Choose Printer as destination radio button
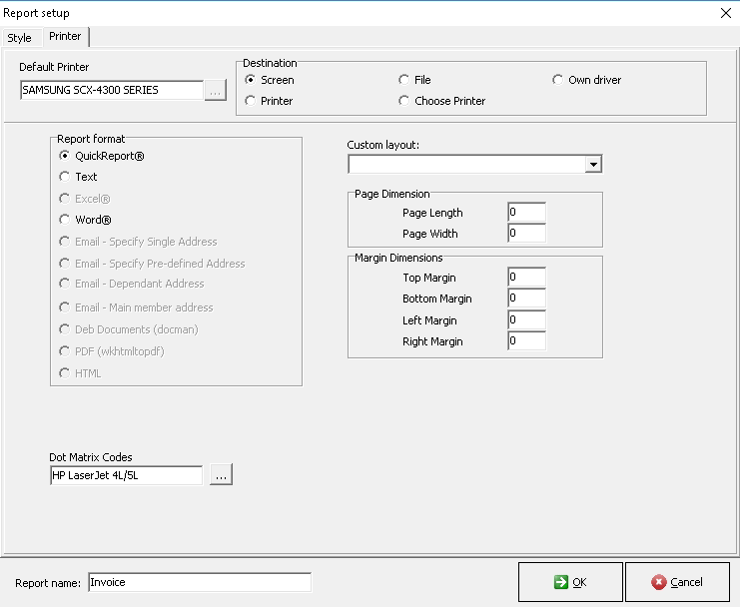The width and height of the screenshot is (740, 607). click(x=251, y=101)
